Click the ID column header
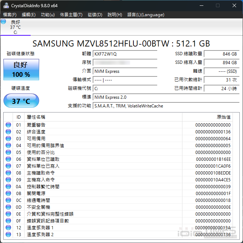The height and width of the screenshot is (243, 243). pos(18,117)
